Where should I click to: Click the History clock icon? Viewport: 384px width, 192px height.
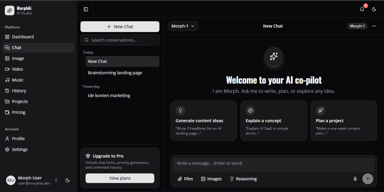coord(7,91)
